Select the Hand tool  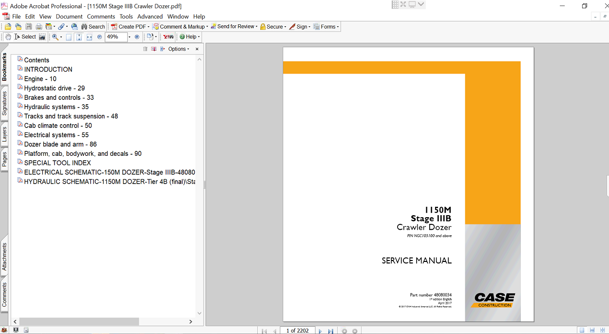click(x=8, y=37)
